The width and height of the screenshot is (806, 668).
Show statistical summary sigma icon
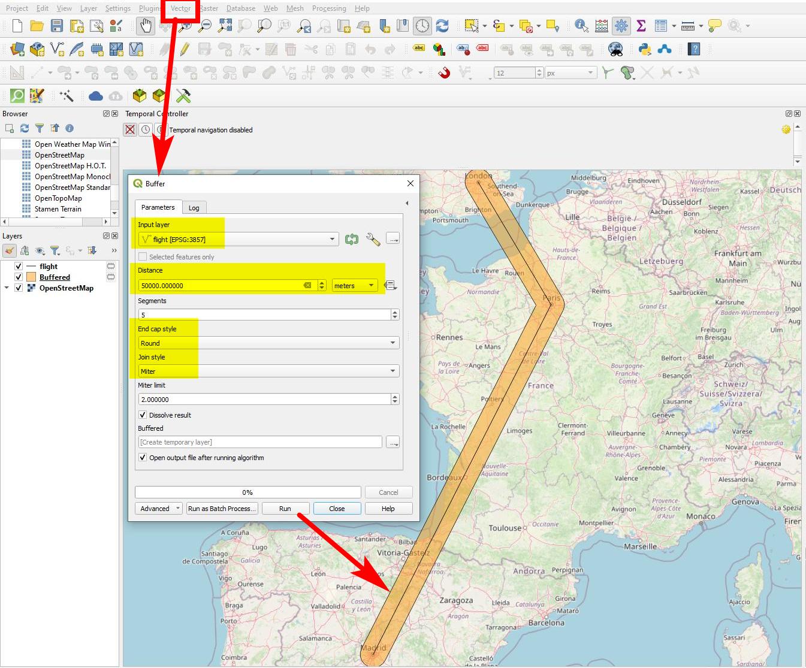tap(641, 26)
